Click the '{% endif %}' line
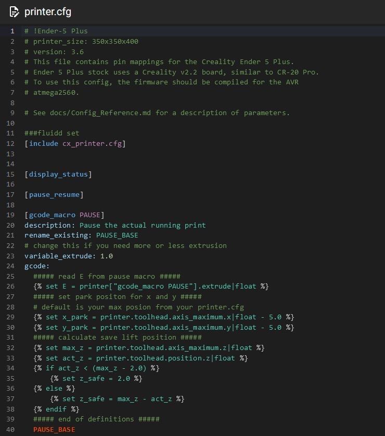 56,409
